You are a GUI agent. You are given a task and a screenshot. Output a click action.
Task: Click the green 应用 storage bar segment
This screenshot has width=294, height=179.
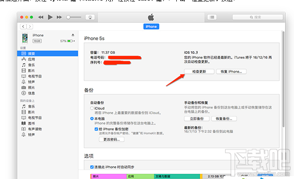(140, 177)
